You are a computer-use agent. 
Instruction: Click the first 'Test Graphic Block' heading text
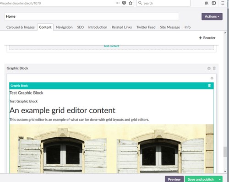[27, 93]
